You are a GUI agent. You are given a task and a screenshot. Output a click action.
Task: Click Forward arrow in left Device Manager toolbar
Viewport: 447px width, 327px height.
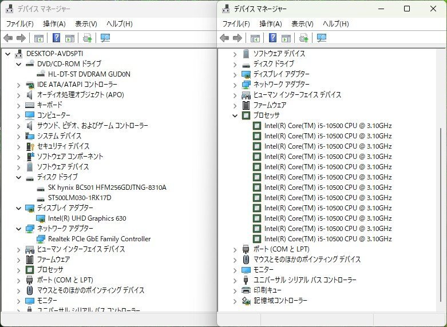21,38
